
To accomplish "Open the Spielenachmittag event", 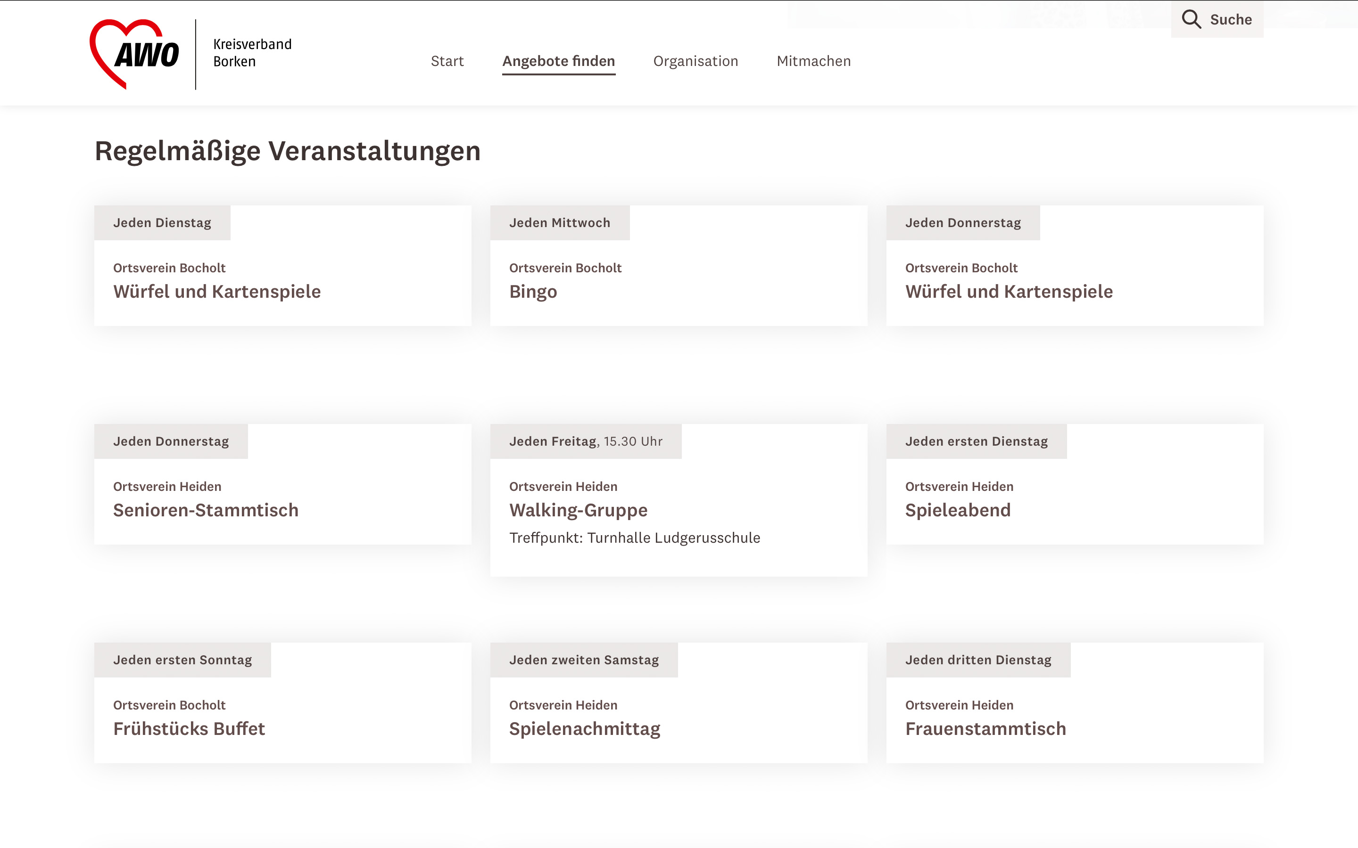I will (x=584, y=729).
